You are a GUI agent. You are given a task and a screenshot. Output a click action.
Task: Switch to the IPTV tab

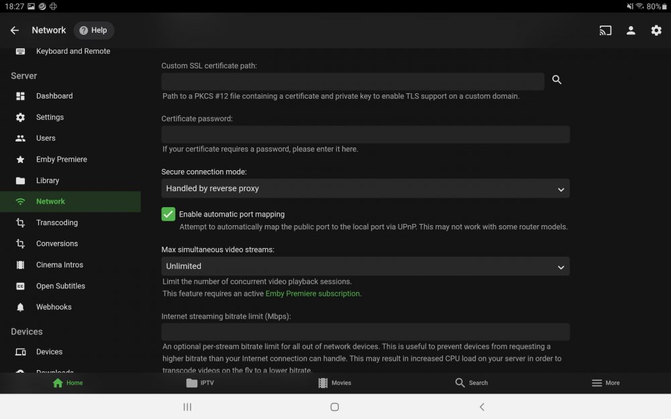pos(200,383)
